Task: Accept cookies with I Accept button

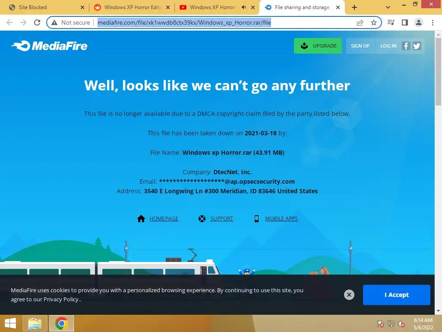Action: (x=397, y=295)
